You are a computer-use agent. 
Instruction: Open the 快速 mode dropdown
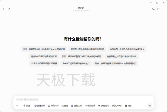point(27,106)
